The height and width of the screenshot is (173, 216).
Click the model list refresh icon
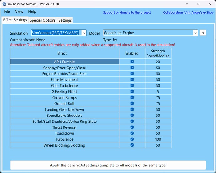[x=203, y=33]
